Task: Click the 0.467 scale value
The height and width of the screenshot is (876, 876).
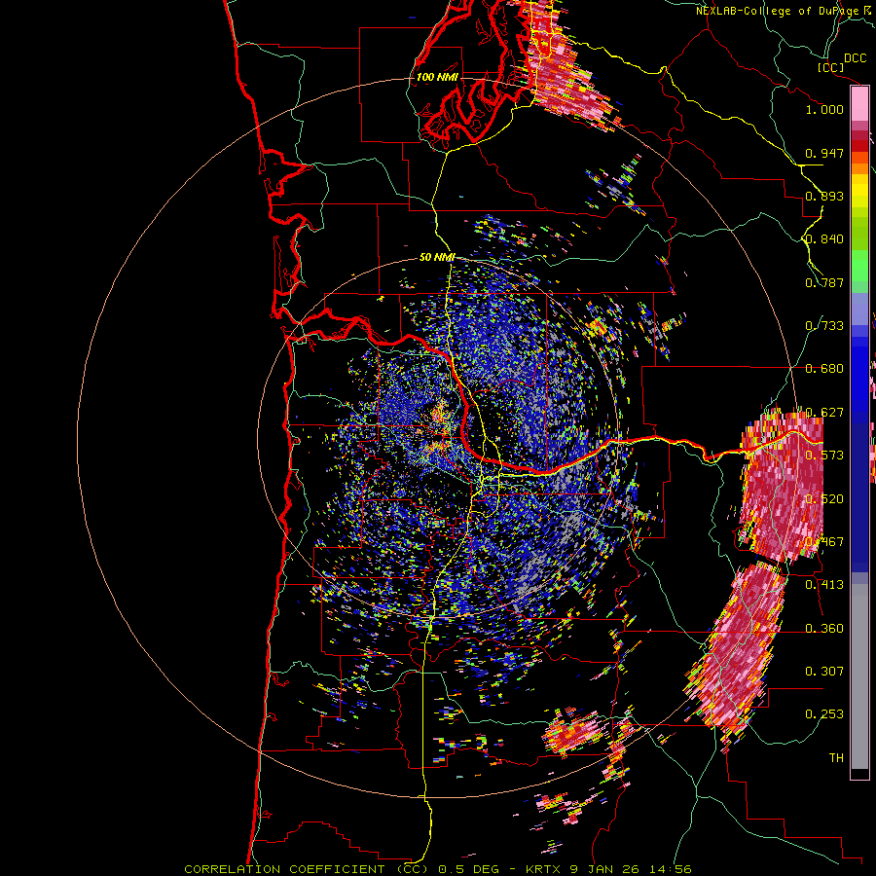Action: (x=824, y=542)
